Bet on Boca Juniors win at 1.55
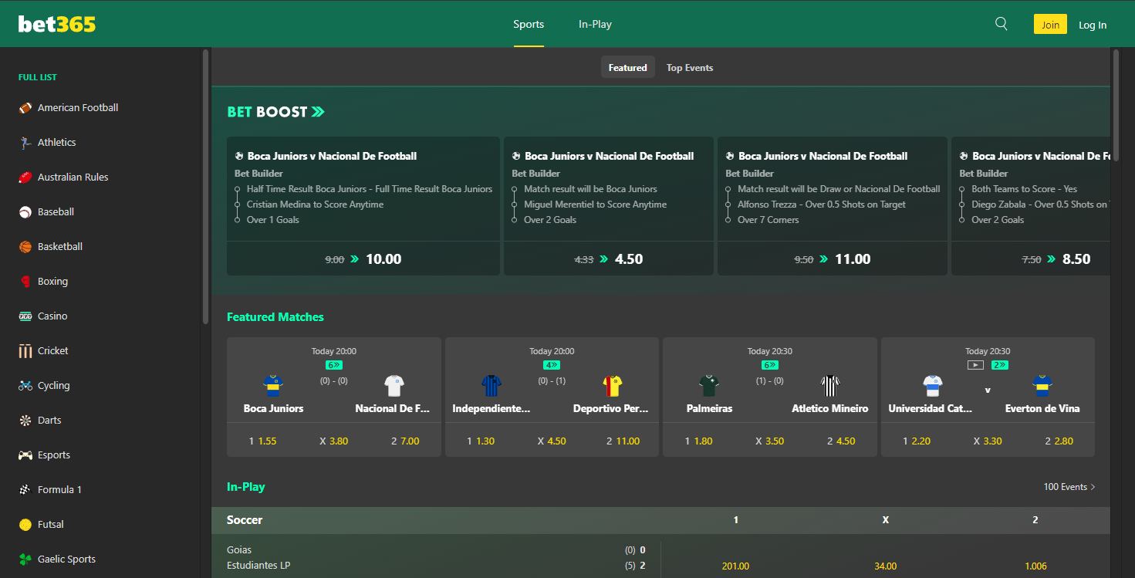Screen dimensions: 1135x578 [x=263, y=441]
